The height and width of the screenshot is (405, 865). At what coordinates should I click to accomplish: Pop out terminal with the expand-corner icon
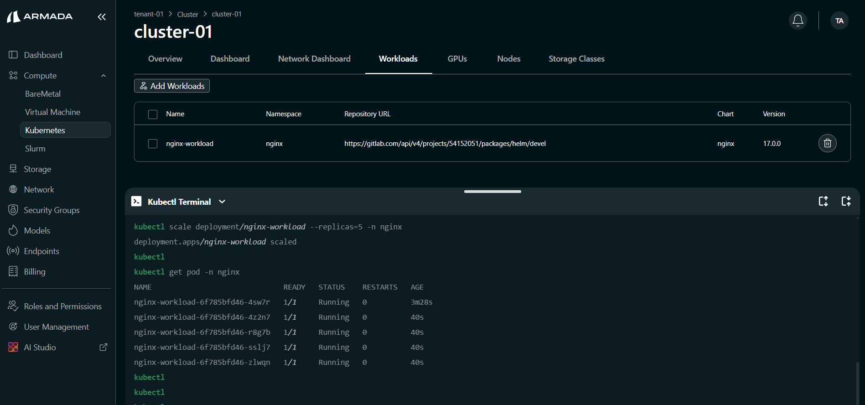coord(846,201)
